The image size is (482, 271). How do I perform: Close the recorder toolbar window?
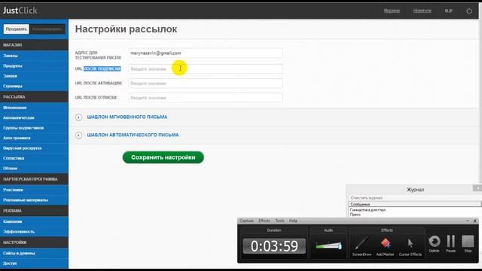[475, 221]
